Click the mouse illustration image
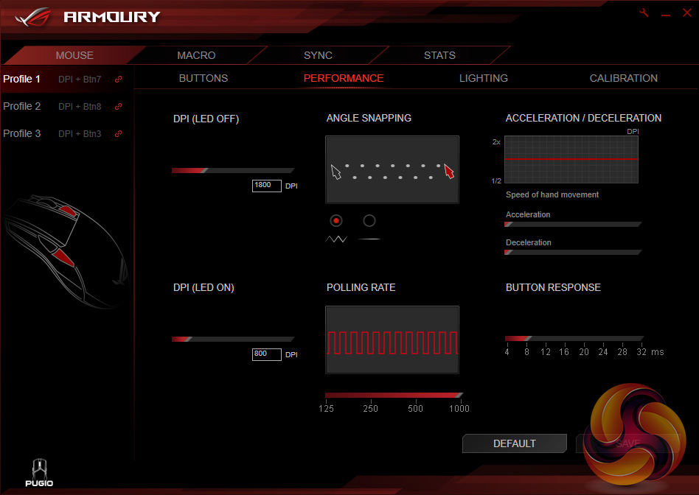Viewport: 699px width, 495px height. coord(66,252)
